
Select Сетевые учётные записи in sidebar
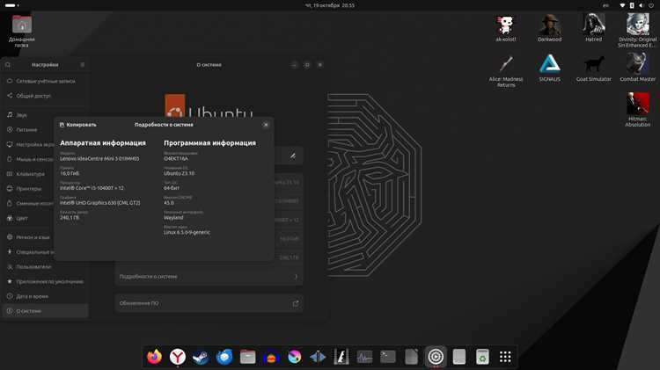45,81
